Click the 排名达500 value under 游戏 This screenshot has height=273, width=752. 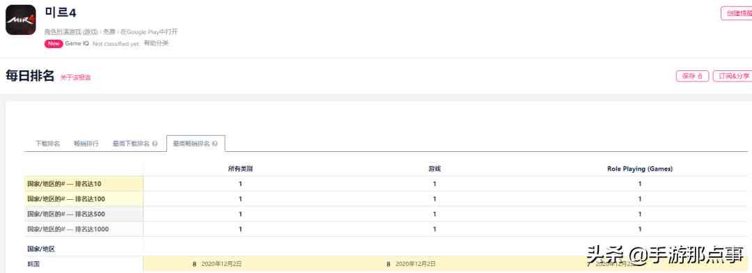click(434, 214)
